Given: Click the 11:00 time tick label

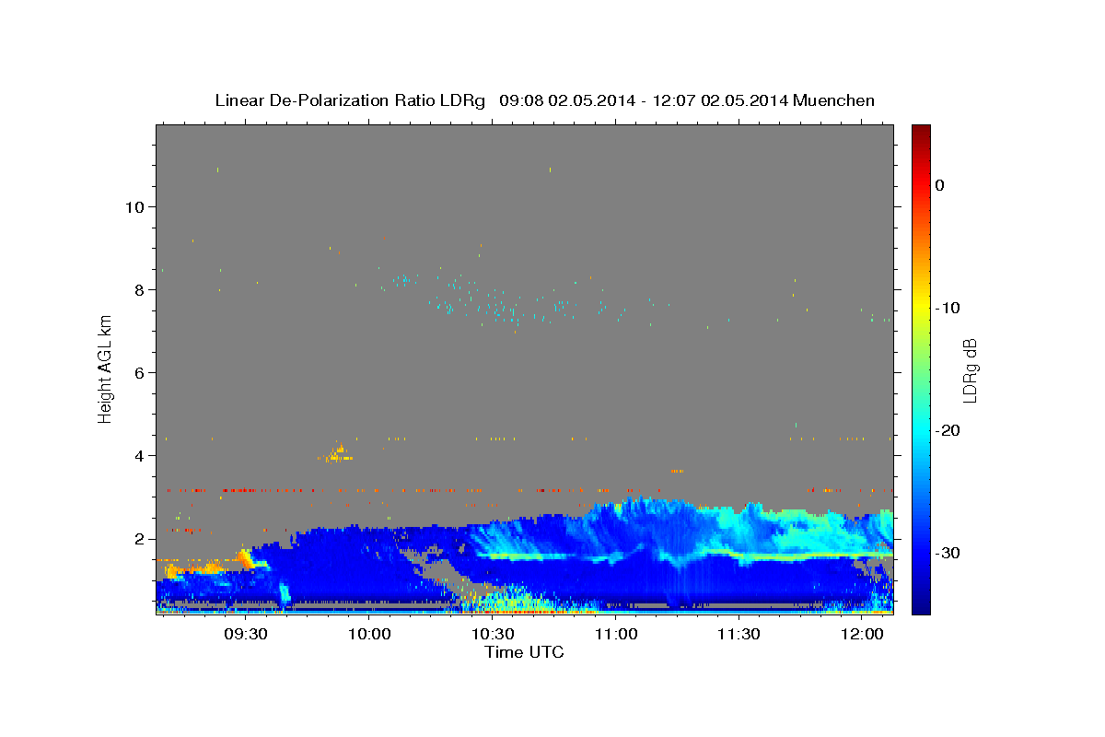Looking at the screenshot, I should point(616,635).
